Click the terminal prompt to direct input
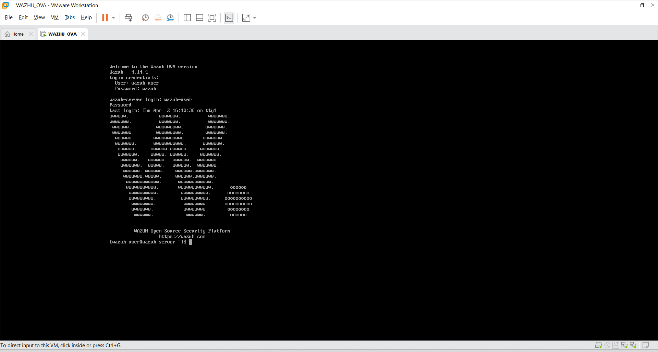658x352 pixels. (x=151, y=242)
